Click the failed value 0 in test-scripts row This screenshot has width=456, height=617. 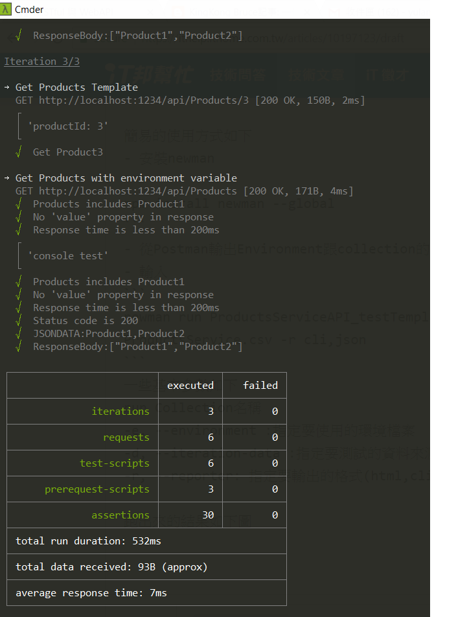[275, 463]
